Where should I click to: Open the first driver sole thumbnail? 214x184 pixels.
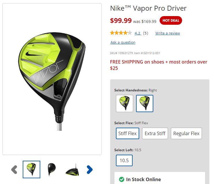tap(32, 169)
